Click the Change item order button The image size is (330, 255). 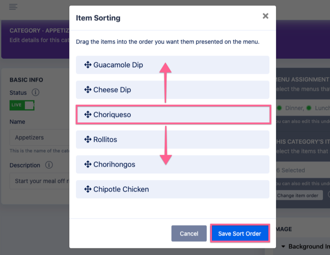coord(298,195)
